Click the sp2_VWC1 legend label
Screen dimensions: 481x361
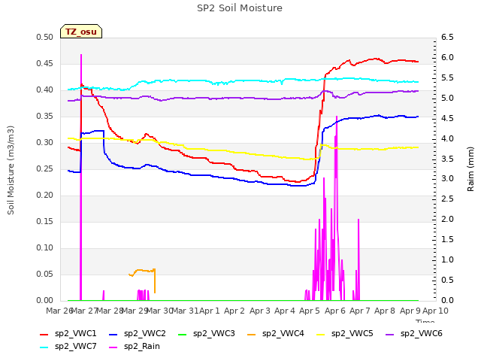75,333
